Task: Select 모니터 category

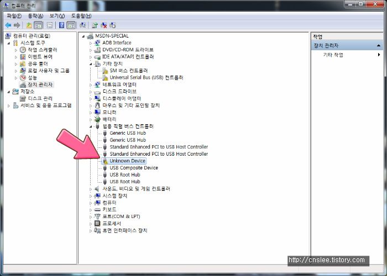Action: click(109, 113)
